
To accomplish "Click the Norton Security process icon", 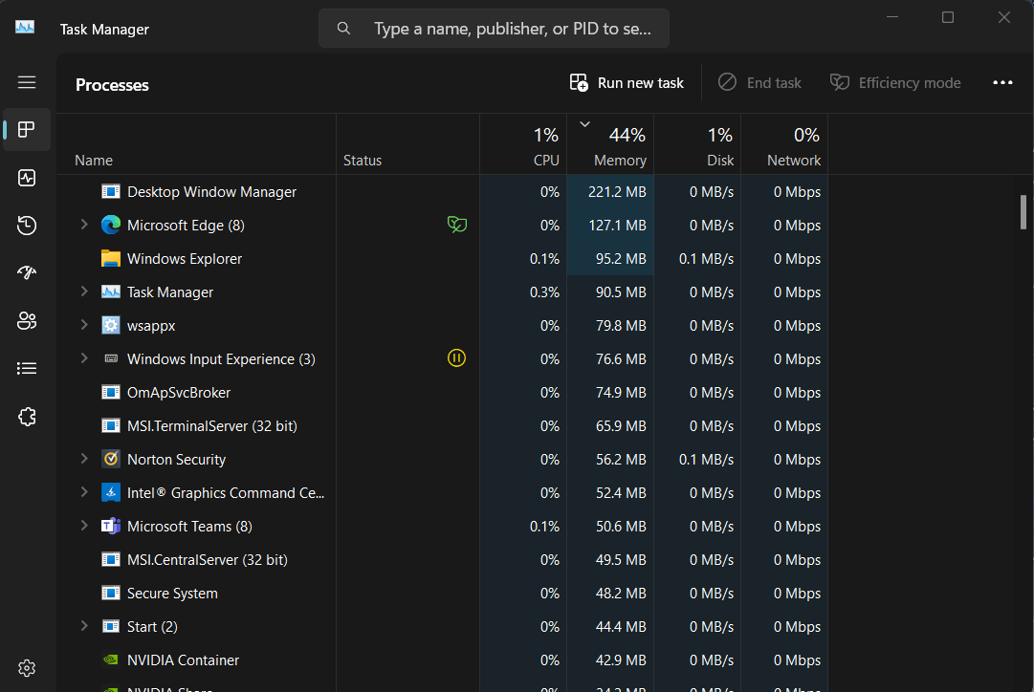I will pos(111,459).
